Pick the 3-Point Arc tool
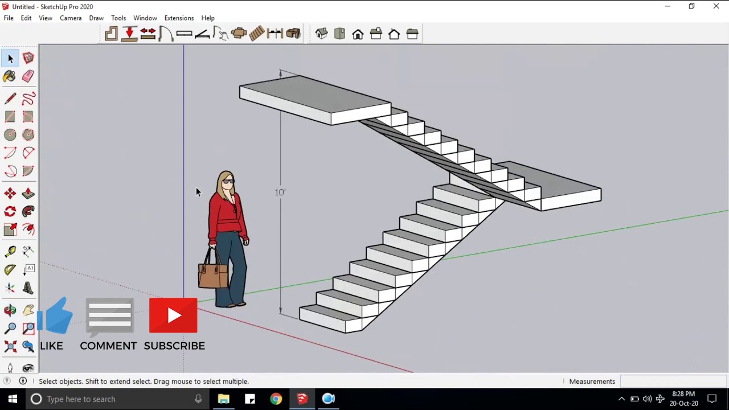This screenshot has width=729, height=410. pyautogui.click(x=10, y=171)
